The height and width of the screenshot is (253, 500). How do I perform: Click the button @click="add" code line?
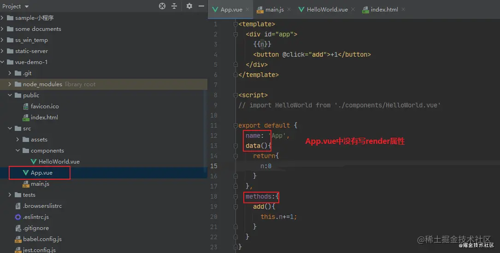pyautogui.click(x=312, y=54)
